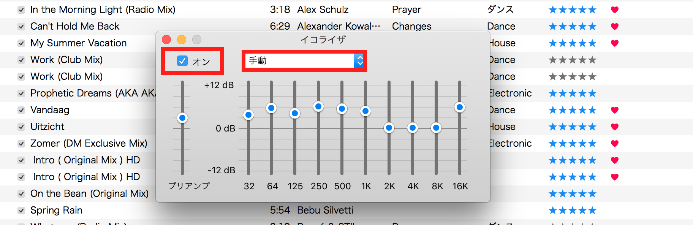Uncheck the Spring Rain track checkbox
This screenshot has width=693, height=225.
coord(21,211)
